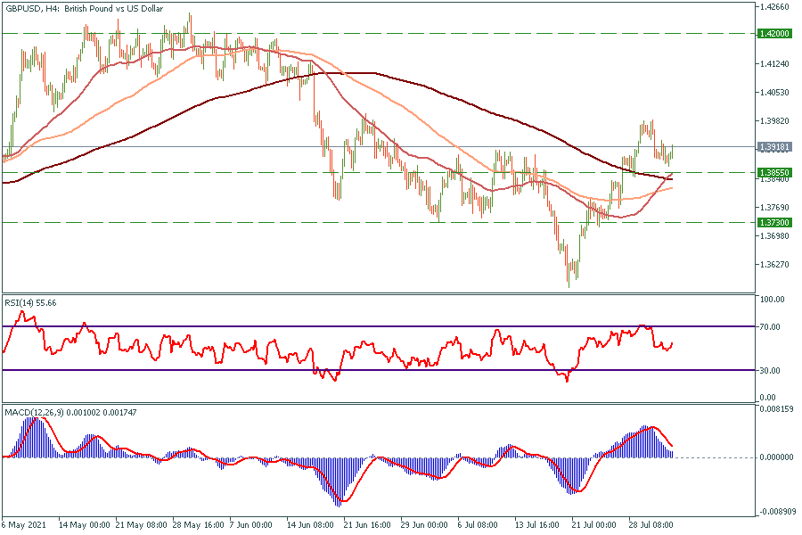Viewport: 802px width, 535px height.
Task: Click the 1.37300 support price label
Action: click(x=773, y=222)
